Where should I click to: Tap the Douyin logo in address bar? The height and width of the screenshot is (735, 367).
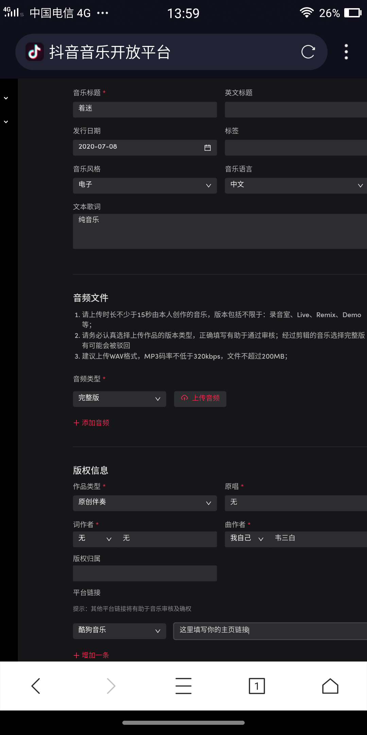[x=35, y=52]
